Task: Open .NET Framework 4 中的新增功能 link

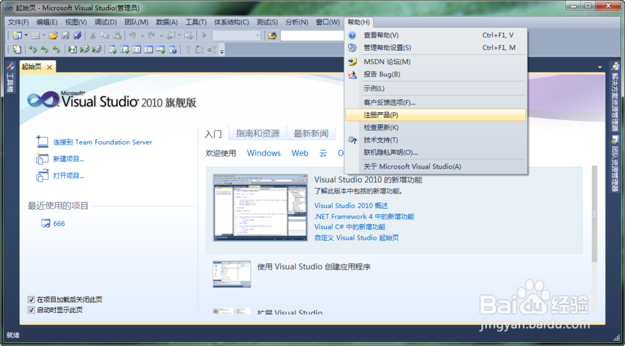Action: [x=364, y=217]
